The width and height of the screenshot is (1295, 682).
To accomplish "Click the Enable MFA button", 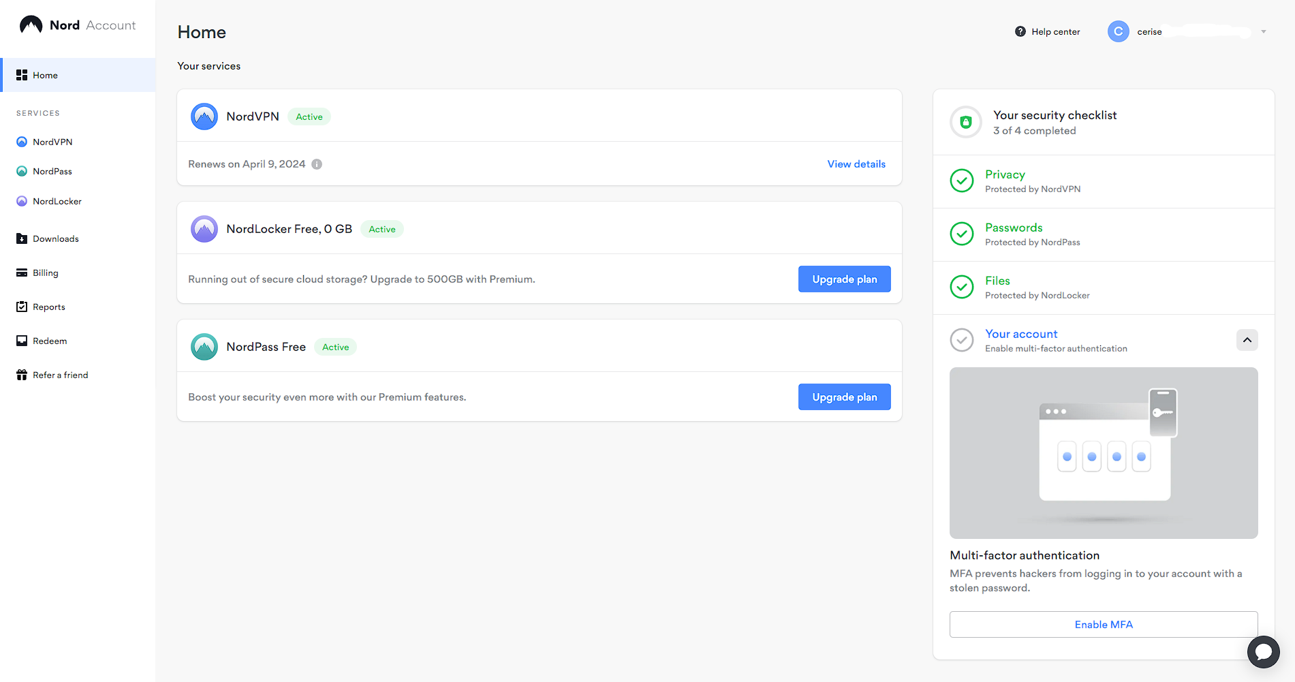I will tap(1104, 624).
